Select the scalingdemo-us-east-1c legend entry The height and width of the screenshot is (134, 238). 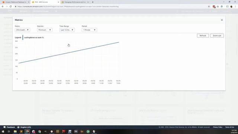(x=34, y=38)
